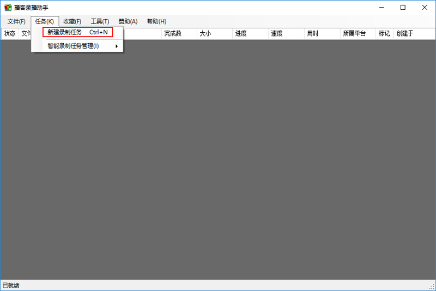Sort by the 状态 column header
Screen dimensions: 436x291
click(10, 33)
